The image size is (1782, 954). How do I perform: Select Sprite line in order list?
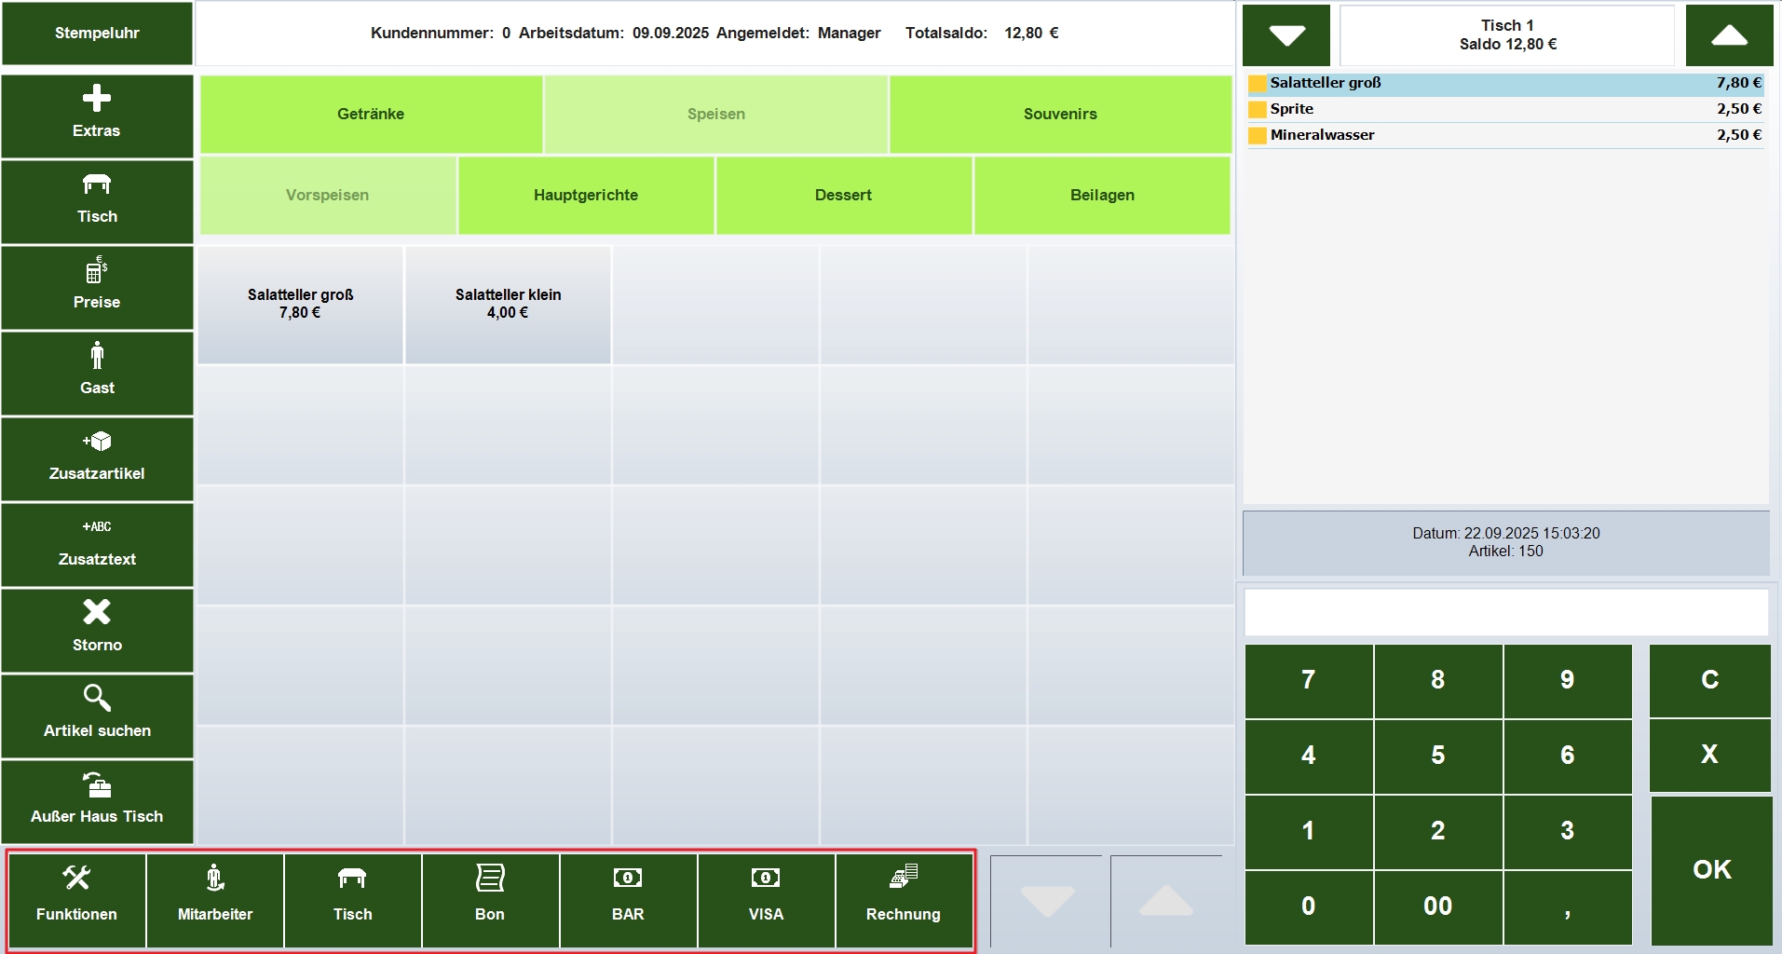pyautogui.click(x=1505, y=109)
